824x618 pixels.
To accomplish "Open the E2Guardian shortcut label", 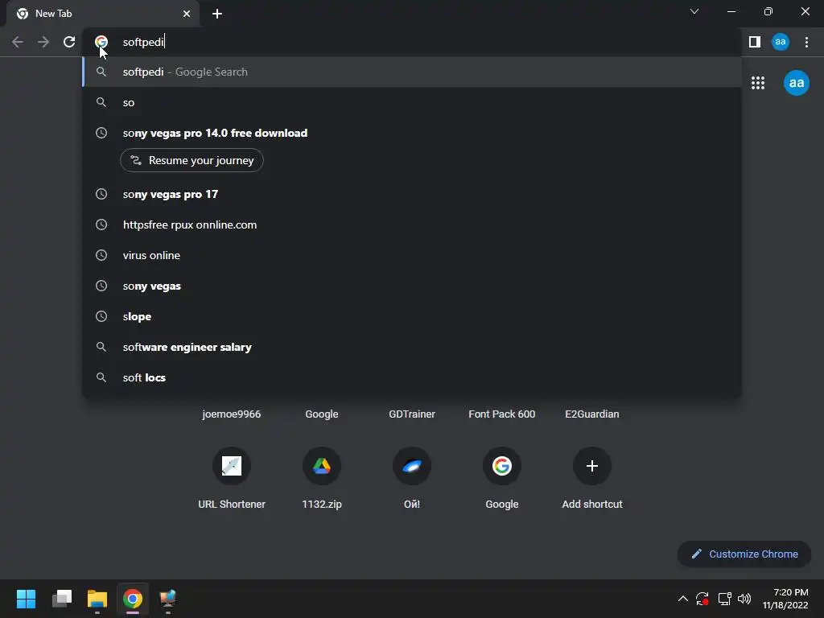I will [592, 414].
